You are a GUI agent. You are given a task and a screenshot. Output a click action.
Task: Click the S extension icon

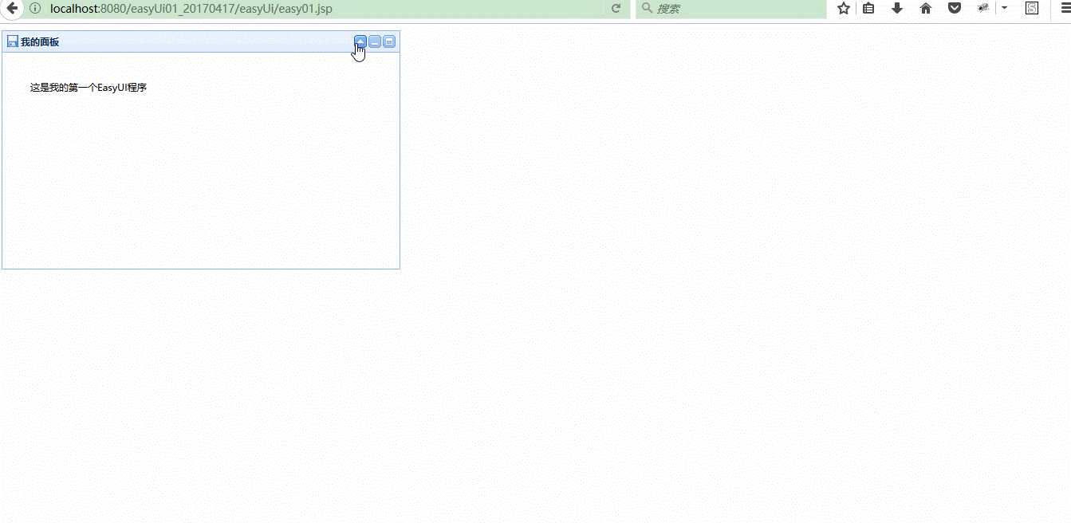(x=1032, y=8)
